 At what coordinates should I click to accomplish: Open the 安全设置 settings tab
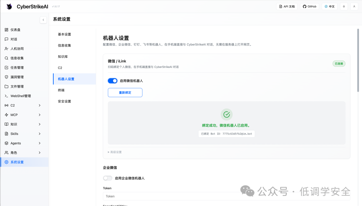(x=74, y=101)
